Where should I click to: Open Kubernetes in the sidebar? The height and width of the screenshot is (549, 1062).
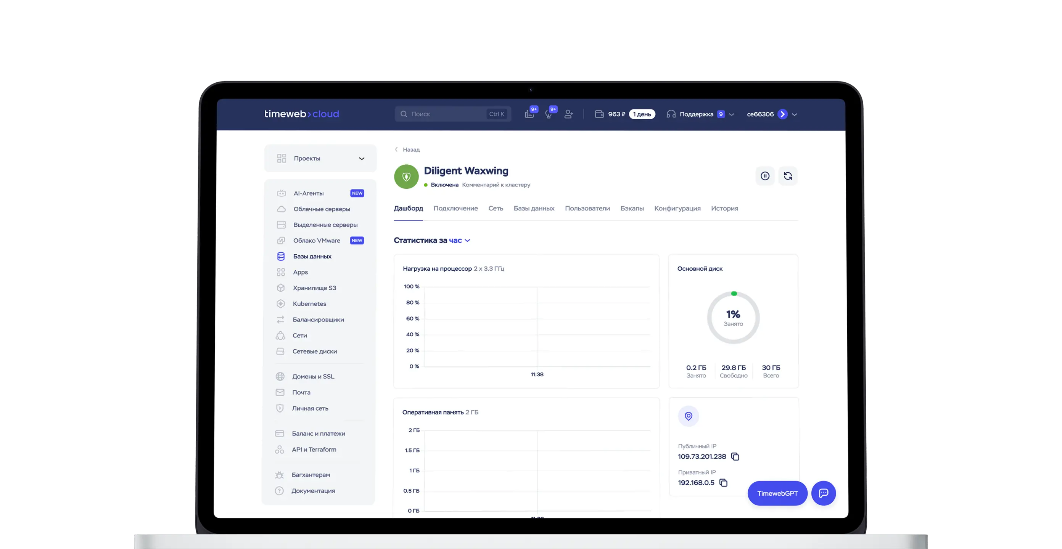309,304
